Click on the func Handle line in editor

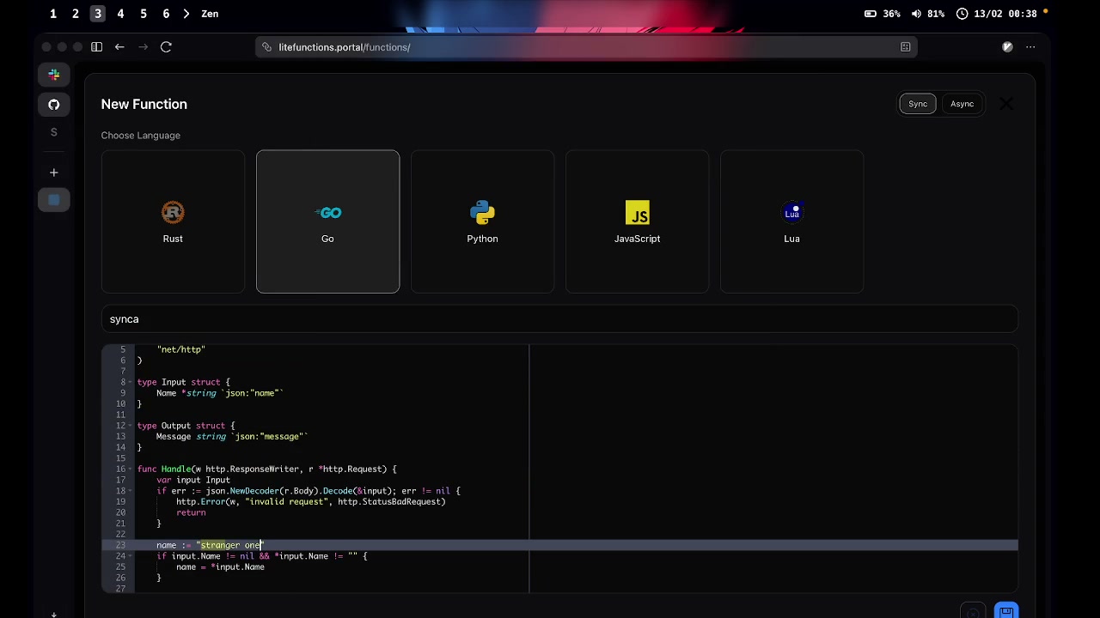point(266,470)
